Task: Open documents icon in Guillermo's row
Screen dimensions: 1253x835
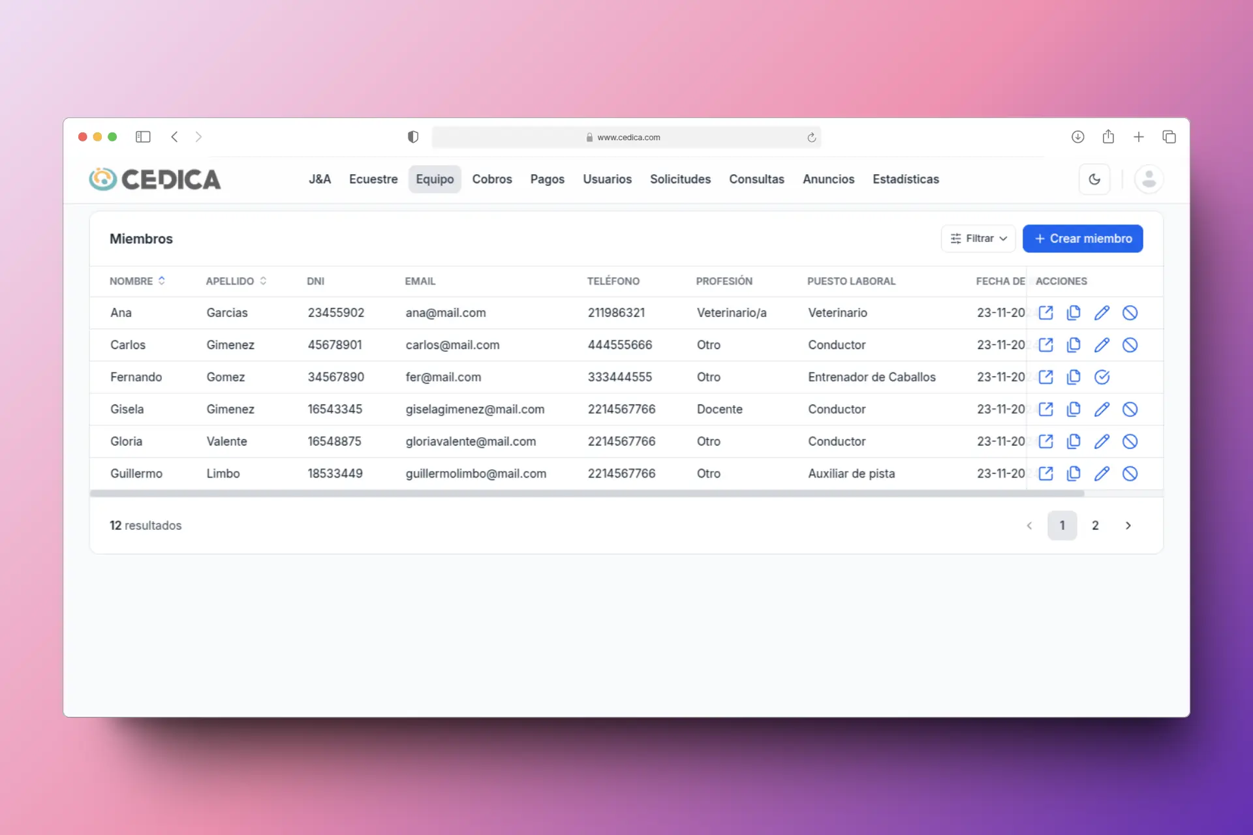Action: (x=1074, y=474)
